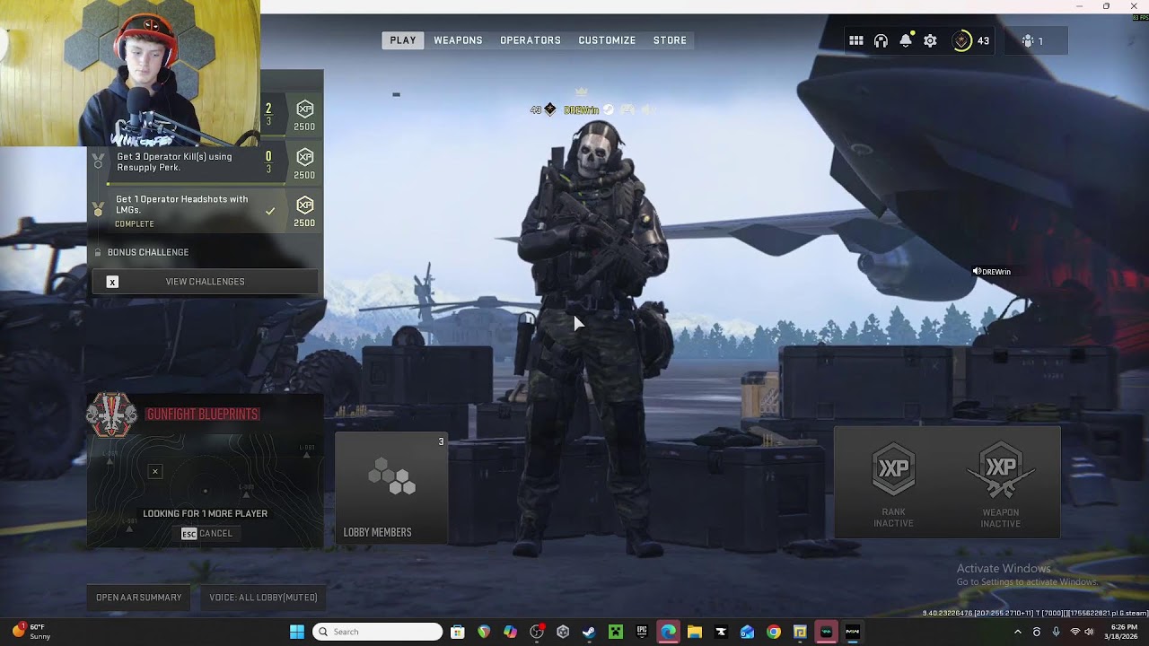Screen dimensions: 1149x646
Task: Click the taskbar Search box
Action: pyautogui.click(x=378, y=632)
